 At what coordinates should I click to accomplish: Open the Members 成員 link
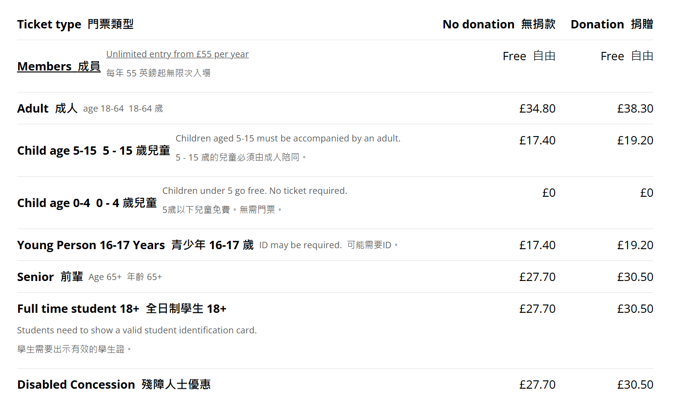(59, 67)
